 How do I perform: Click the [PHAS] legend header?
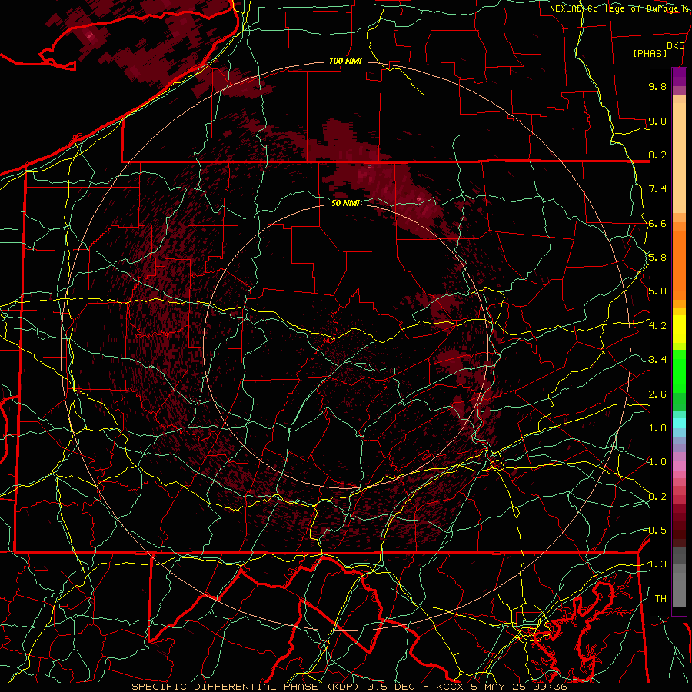(x=650, y=53)
